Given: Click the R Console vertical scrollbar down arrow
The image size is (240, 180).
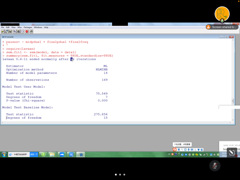Looking at the screenshot, I should pyautogui.click(x=233, y=120).
